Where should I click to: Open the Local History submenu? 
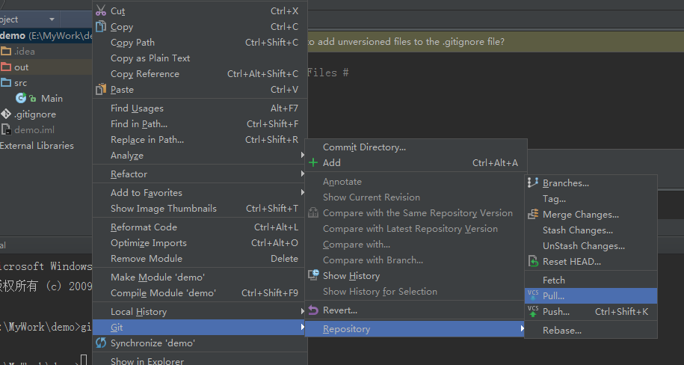click(138, 312)
